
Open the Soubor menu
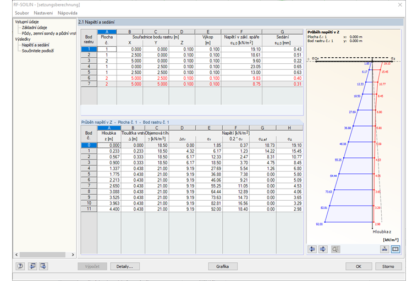(x=22, y=13)
